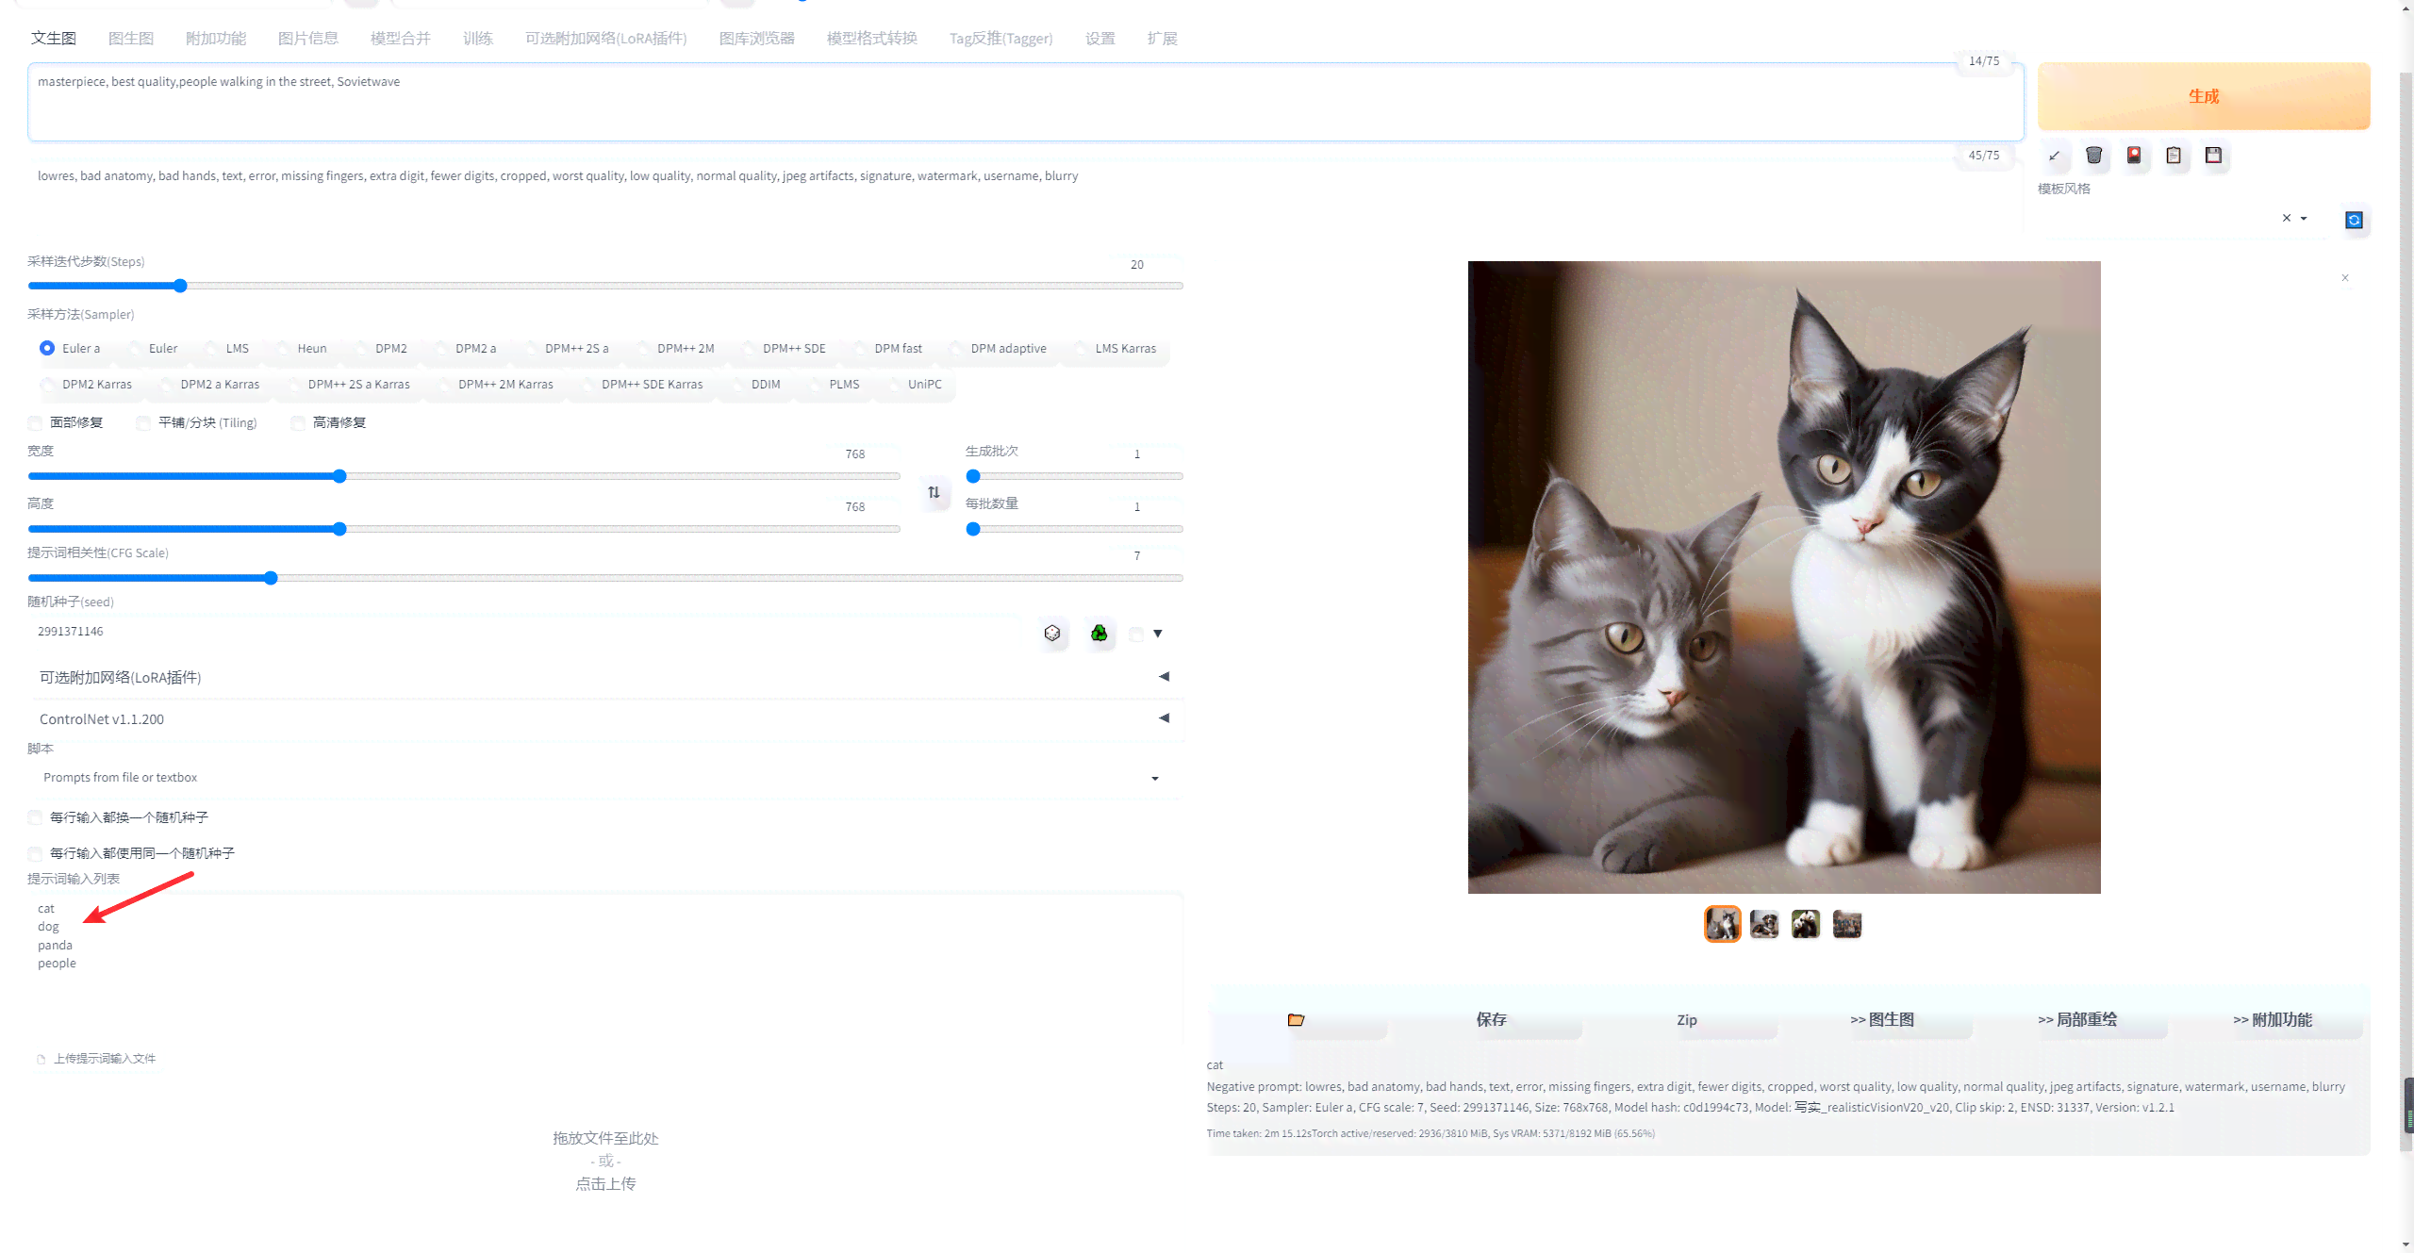Click the red card extra-networks icon
The width and height of the screenshot is (2414, 1253).
click(2134, 156)
